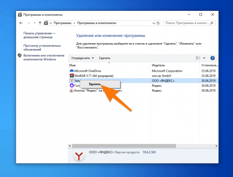Minimize the Программы и компоненты window
233x177 pixels.
coord(189,14)
